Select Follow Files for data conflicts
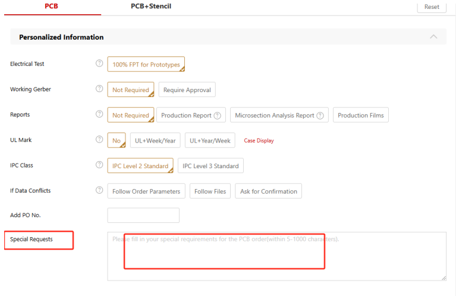The width and height of the screenshot is (456, 296). pos(210,191)
